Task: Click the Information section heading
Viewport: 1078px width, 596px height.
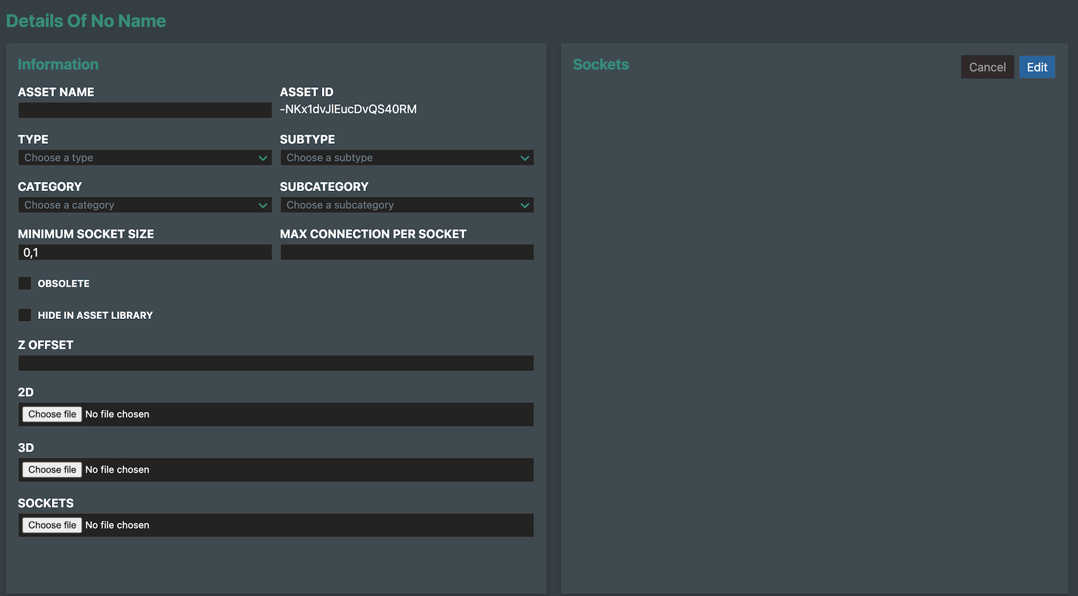Action: 58,64
